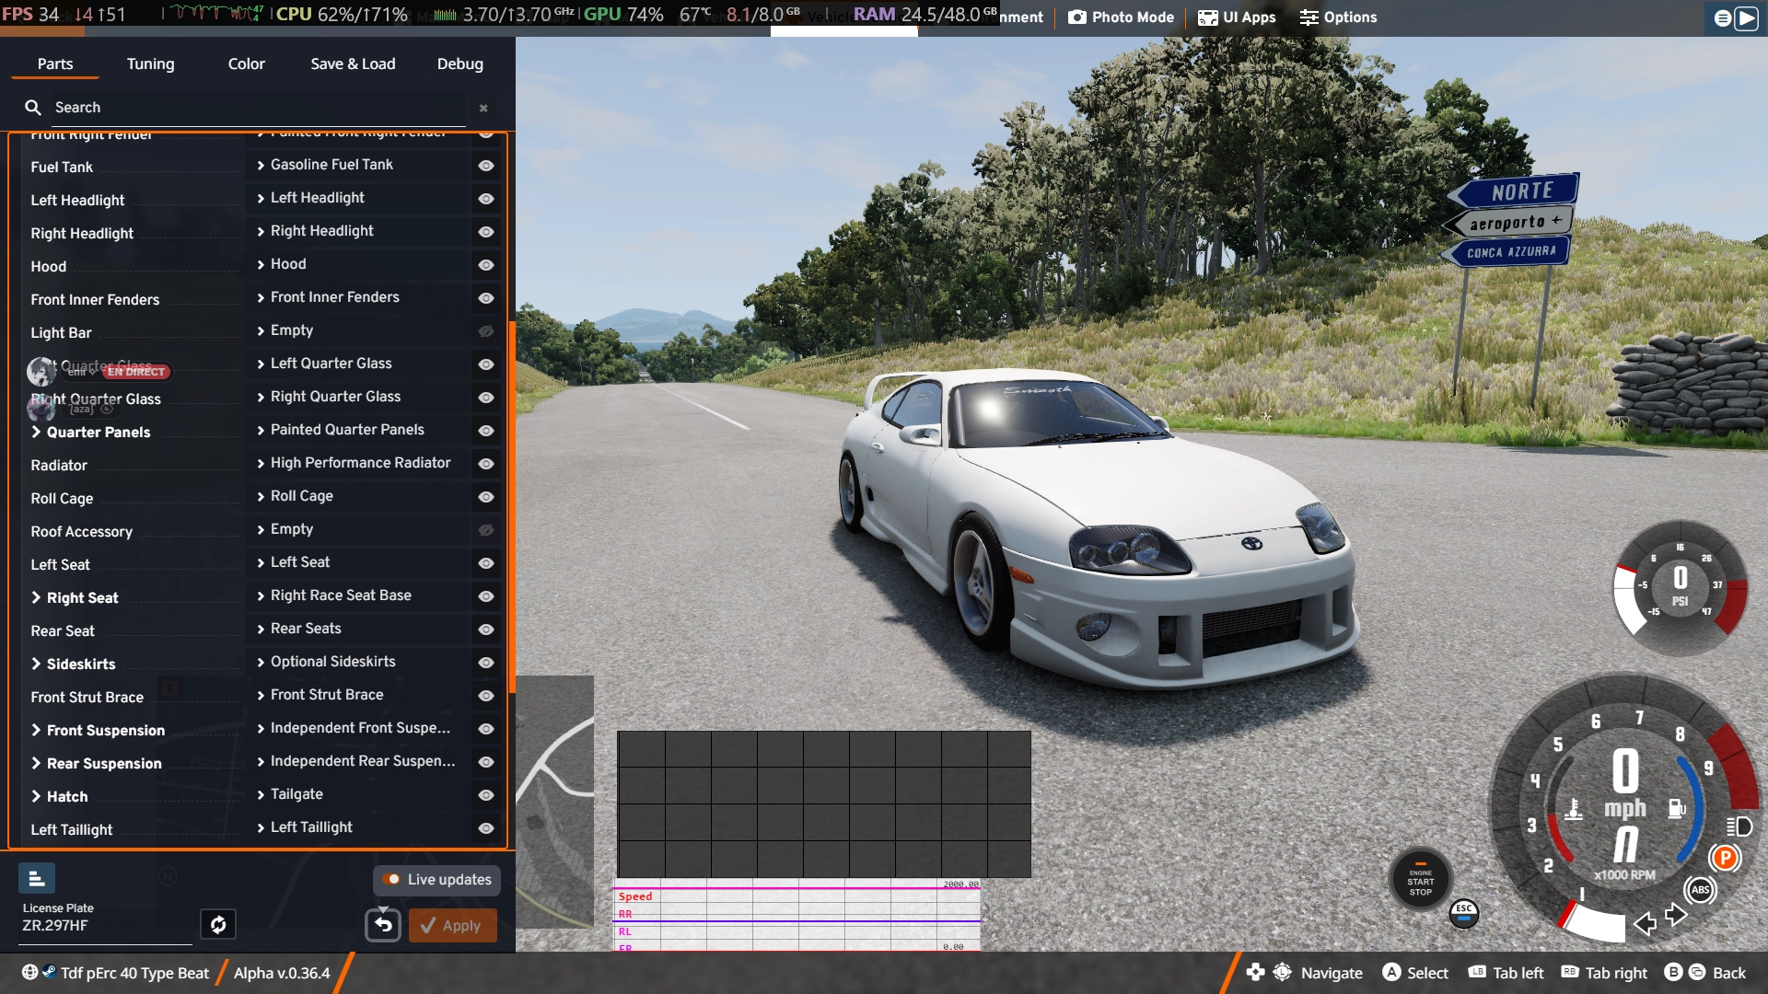Click the globe icon in status bar

(x=29, y=972)
